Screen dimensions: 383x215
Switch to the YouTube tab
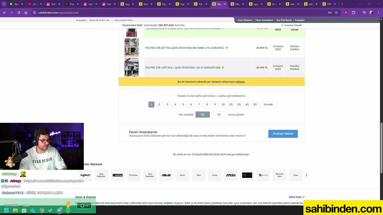[35, 4]
